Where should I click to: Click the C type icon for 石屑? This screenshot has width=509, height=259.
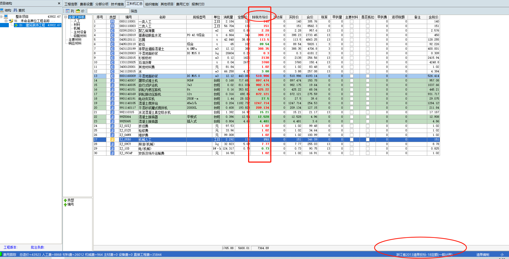[113, 40]
